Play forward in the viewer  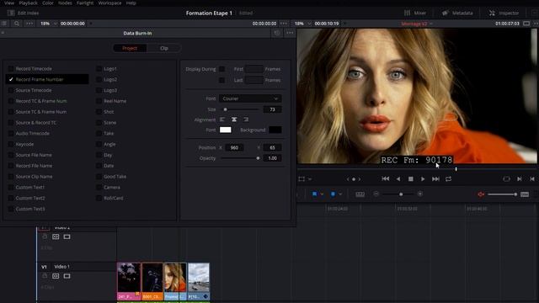423,178
